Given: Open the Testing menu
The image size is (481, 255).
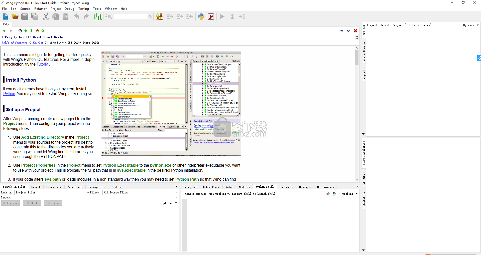Looking at the screenshot, I should (x=84, y=9).
